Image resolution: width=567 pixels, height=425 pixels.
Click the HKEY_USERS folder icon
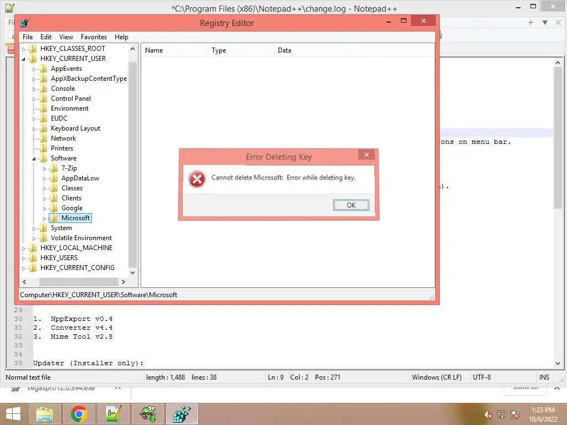(x=33, y=258)
